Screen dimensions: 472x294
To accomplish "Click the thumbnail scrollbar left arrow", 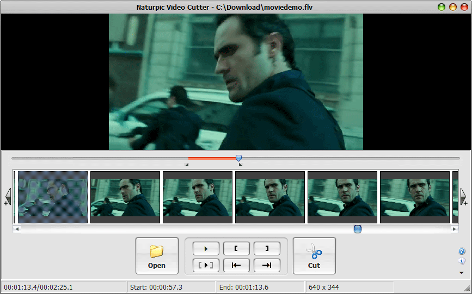I will tap(17, 229).
